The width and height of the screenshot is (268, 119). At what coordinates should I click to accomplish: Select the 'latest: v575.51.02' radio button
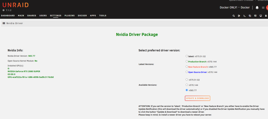(187, 56)
